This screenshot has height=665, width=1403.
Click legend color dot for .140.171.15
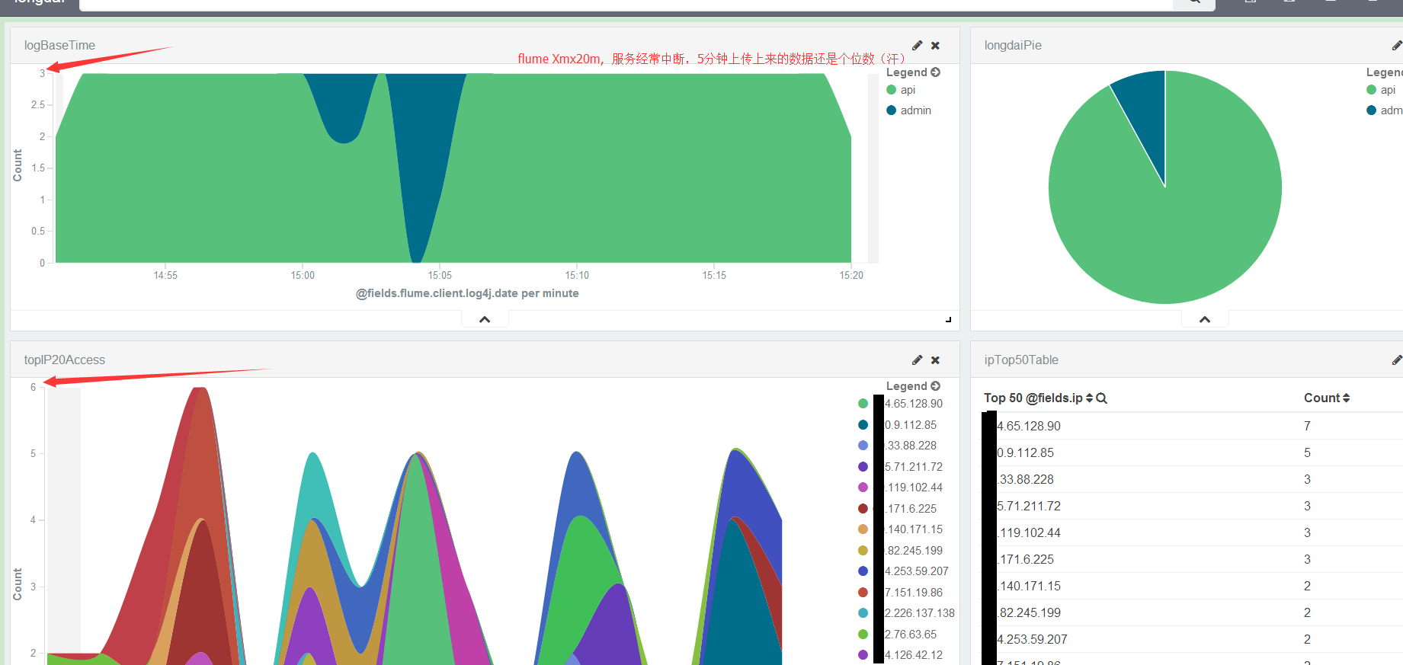tap(863, 529)
